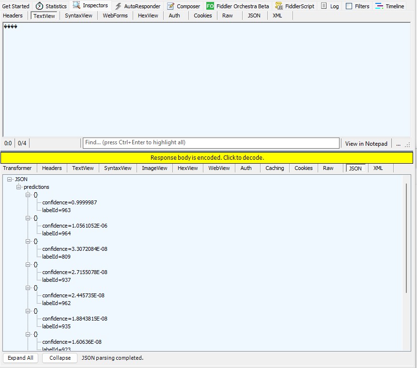Click the Composer pencil icon
This screenshot has height=368, width=417.
[170, 6]
